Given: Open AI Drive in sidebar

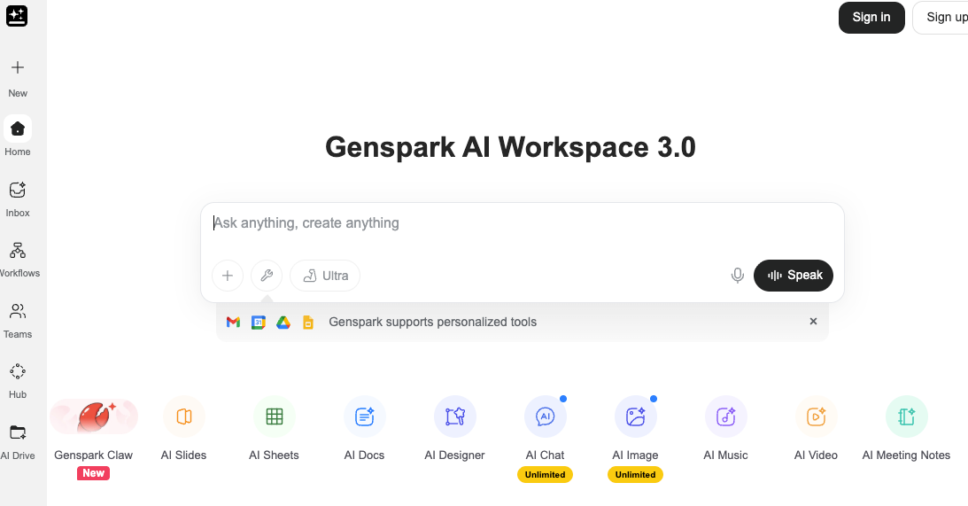Looking at the screenshot, I should coord(18,442).
